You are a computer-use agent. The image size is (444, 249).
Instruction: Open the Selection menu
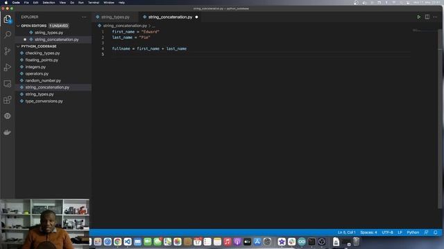(49, 3)
